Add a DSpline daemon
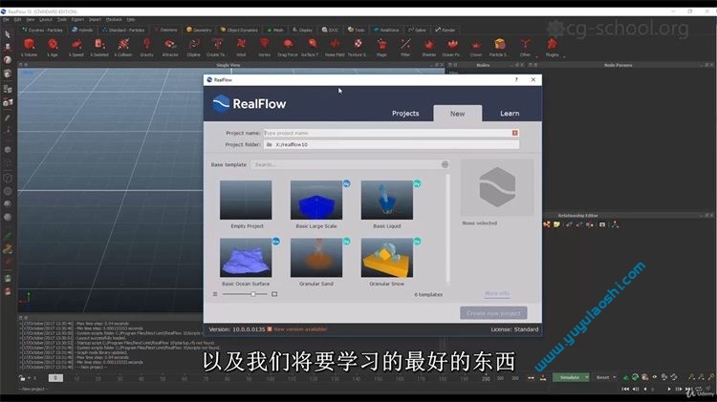 (193, 47)
